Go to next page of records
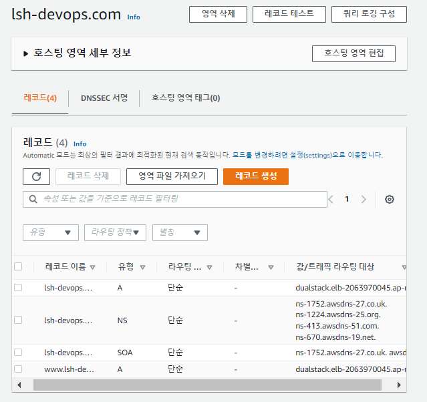Screen dimensions: 427x402 click(x=364, y=199)
